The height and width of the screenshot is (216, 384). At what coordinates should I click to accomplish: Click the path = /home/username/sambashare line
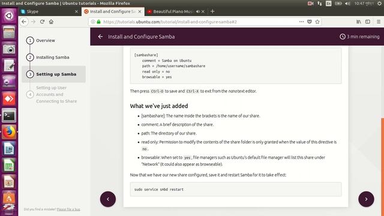tap(173, 66)
